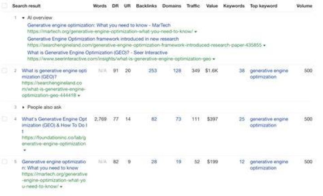Tick the checkbox for result 2

[x=4, y=70]
